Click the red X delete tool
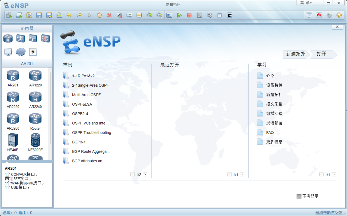 point(109,15)
